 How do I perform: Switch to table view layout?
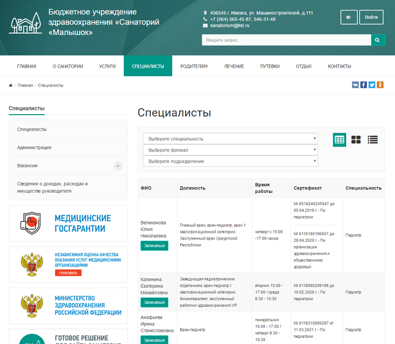(x=340, y=140)
